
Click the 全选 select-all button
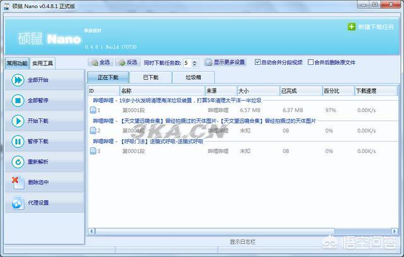(x=101, y=62)
